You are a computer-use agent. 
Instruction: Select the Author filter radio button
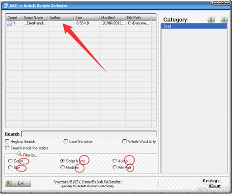(x=115, y=161)
